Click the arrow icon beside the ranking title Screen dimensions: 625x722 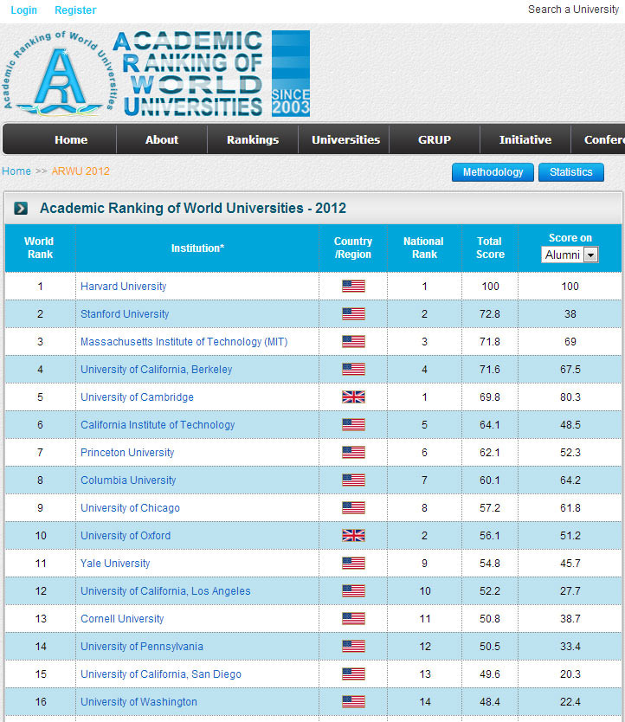pos(22,208)
